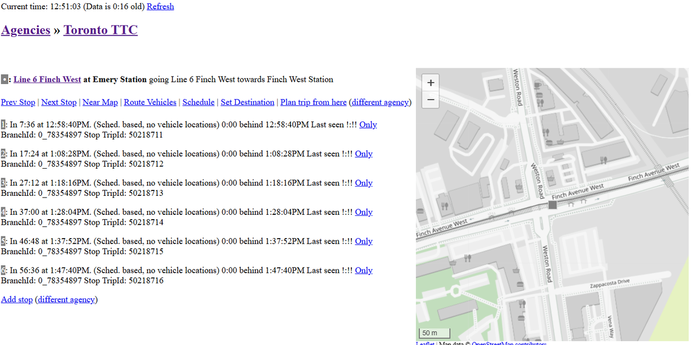Open Line 6 Finch West route link
The width and height of the screenshot is (694, 345).
coord(47,80)
